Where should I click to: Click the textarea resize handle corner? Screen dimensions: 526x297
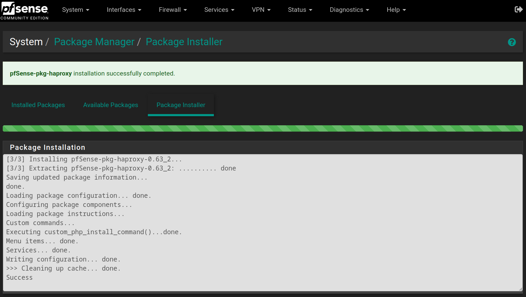tap(521, 289)
